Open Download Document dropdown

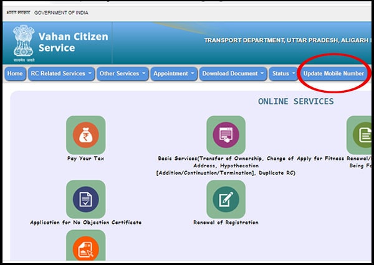(x=233, y=73)
